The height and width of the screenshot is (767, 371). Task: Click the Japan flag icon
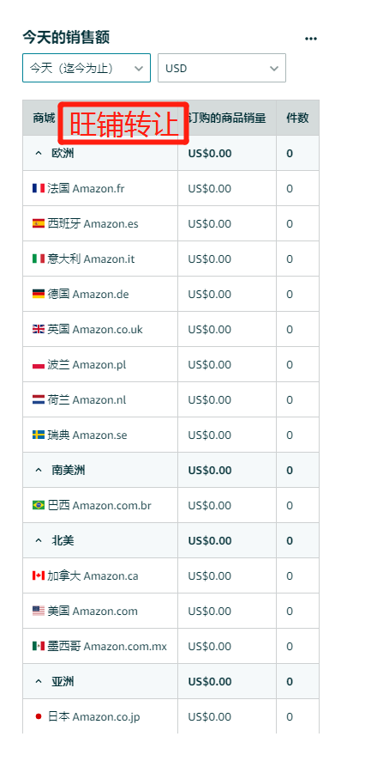point(39,716)
